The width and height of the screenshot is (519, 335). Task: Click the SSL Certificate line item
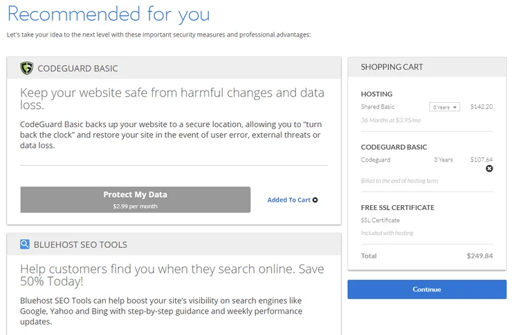(x=381, y=220)
